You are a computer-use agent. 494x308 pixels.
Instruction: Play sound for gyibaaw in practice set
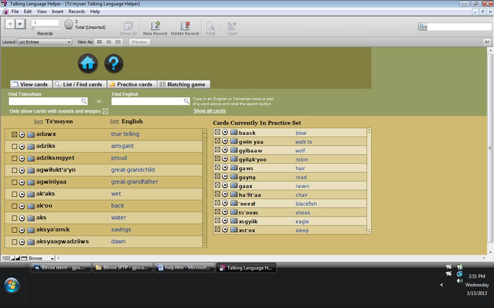click(225, 150)
